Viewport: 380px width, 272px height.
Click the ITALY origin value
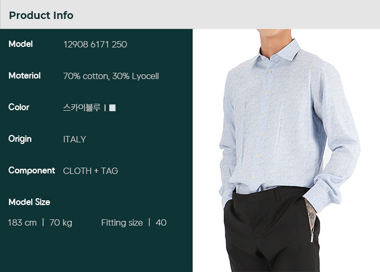tap(74, 139)
